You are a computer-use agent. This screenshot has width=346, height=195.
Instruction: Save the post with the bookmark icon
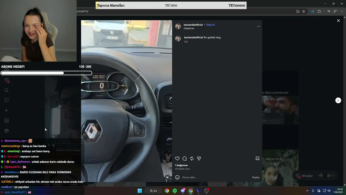[257, 159]
